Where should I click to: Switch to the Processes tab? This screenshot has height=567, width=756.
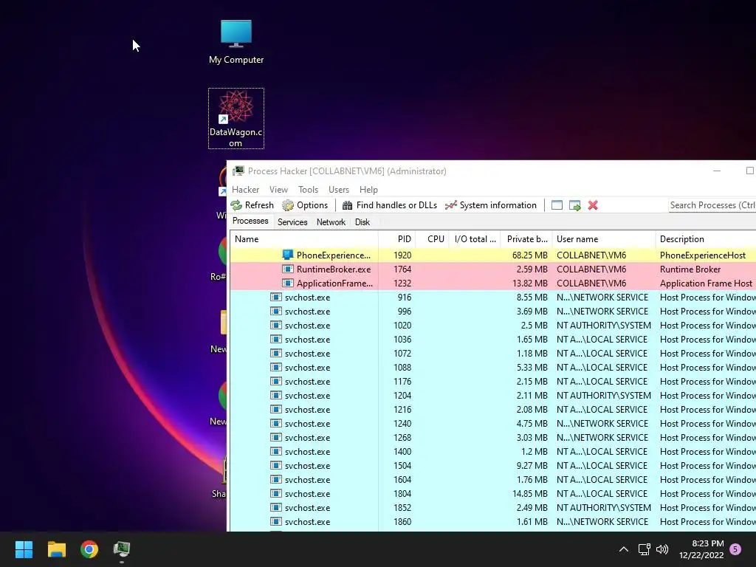click(x=250, y=221)
